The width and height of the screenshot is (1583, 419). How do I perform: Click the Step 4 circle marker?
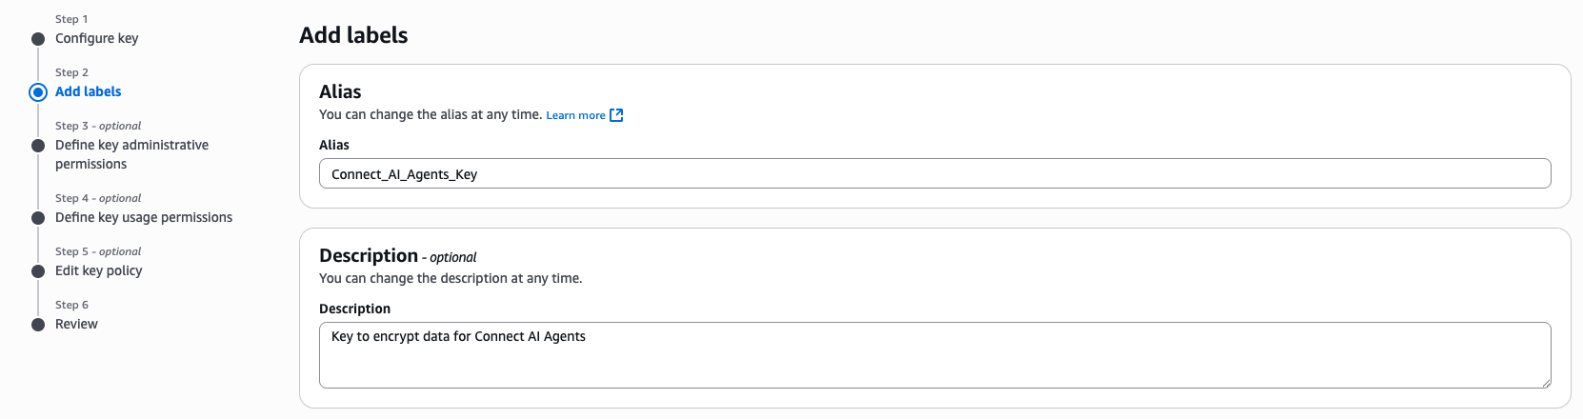click(x=38, y=218)
